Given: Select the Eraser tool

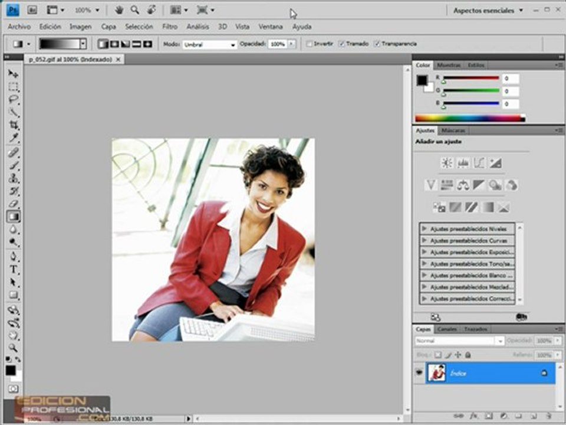Looking at the screenshot, I should (x=14, y=204).
